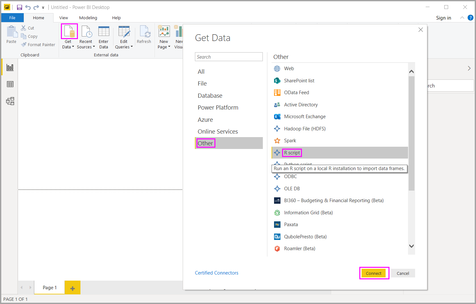
Task: Select the R script connector
Action: pyautogui.click(x=340, y=153)
